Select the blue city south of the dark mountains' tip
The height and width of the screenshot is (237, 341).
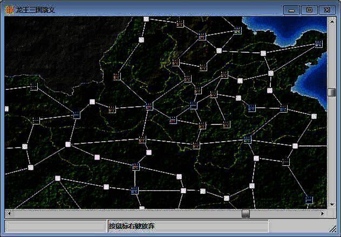pos(76,114)
